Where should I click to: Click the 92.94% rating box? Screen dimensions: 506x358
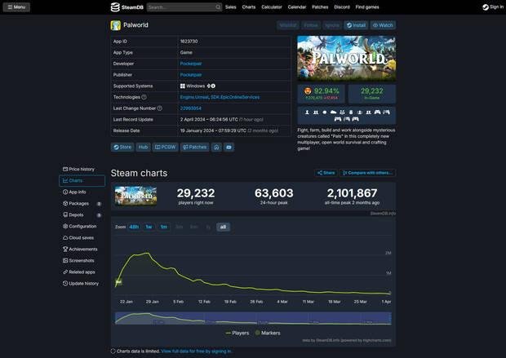pos(322,94)
